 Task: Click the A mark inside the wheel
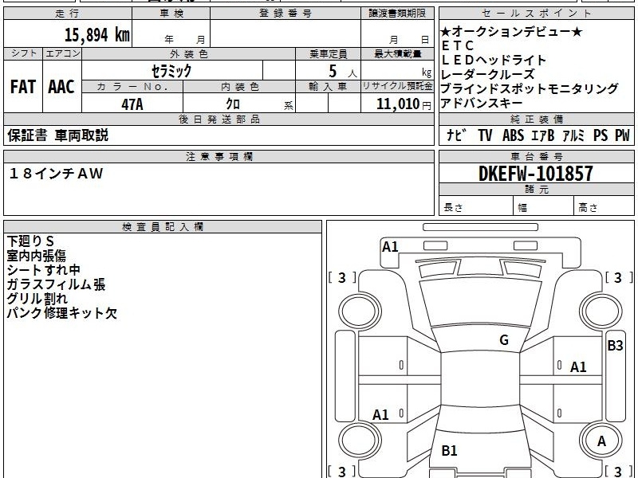(x=601, y=441)
